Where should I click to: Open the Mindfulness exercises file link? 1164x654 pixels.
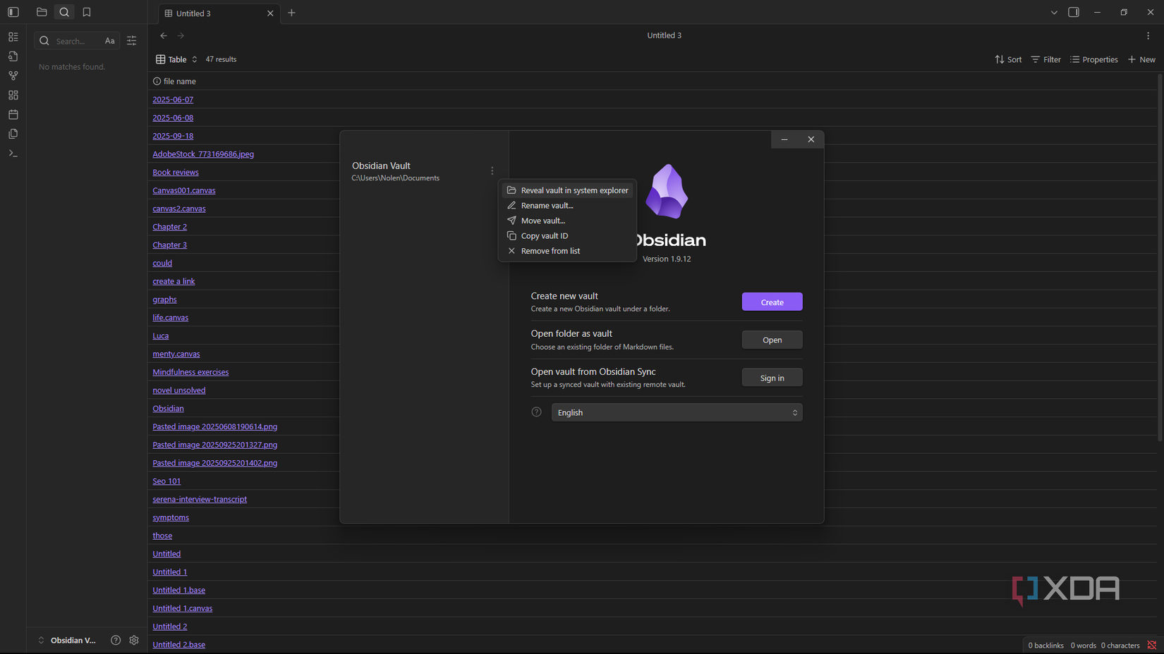190,372
